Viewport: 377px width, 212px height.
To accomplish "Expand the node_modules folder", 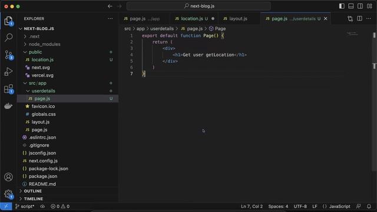I will click(x=68, y=44).
